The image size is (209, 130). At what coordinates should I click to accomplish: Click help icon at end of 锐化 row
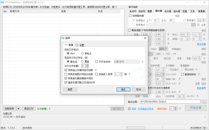[204, 35]
